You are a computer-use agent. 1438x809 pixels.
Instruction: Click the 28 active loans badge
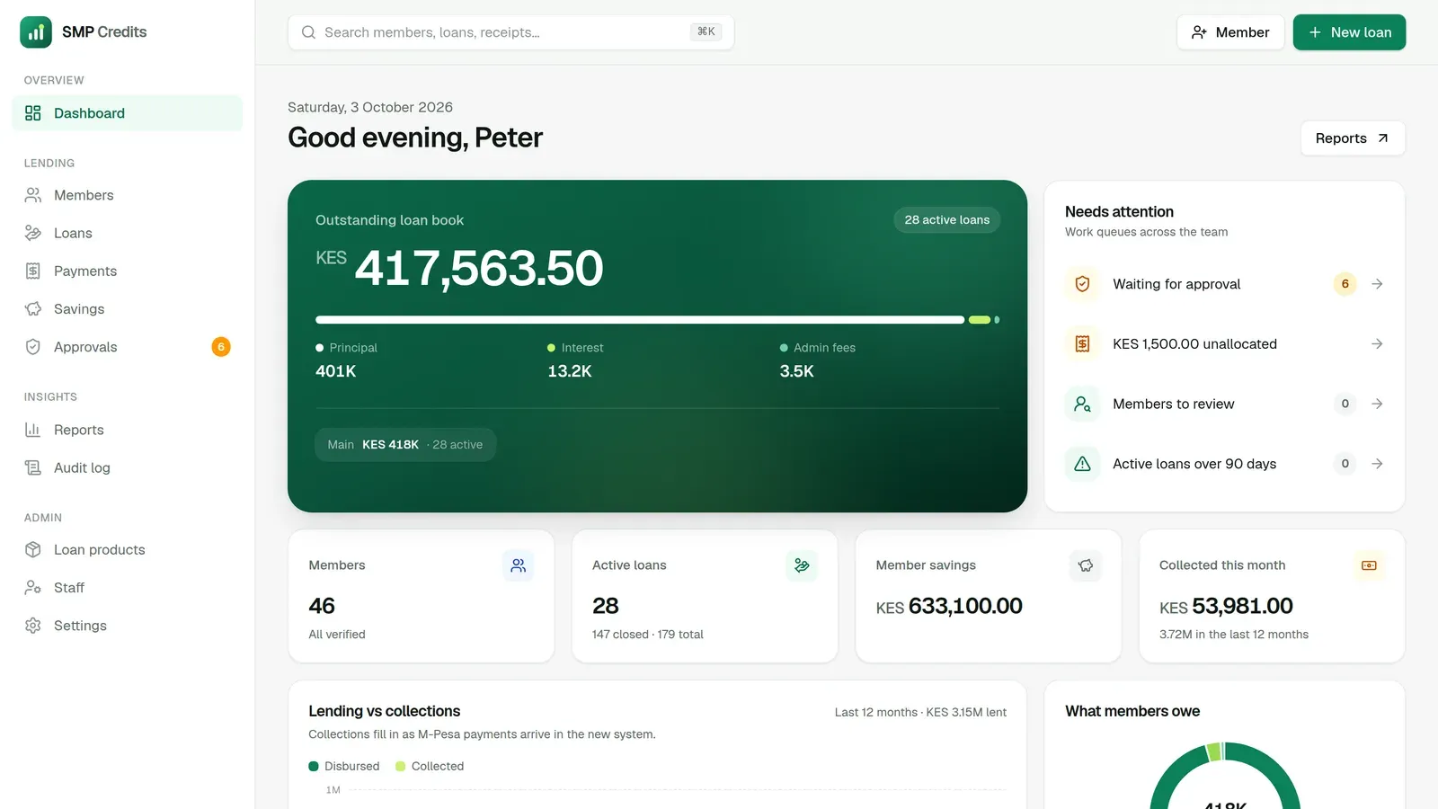[x=947, y=220]
